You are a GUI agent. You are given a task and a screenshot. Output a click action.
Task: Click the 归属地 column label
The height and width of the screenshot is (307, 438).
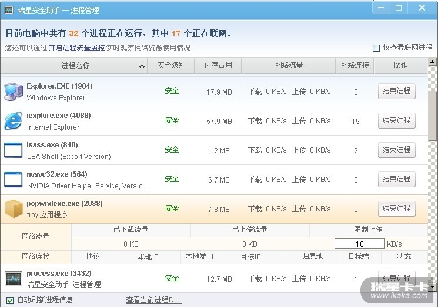pyautogui.click(x=312, y=257)
